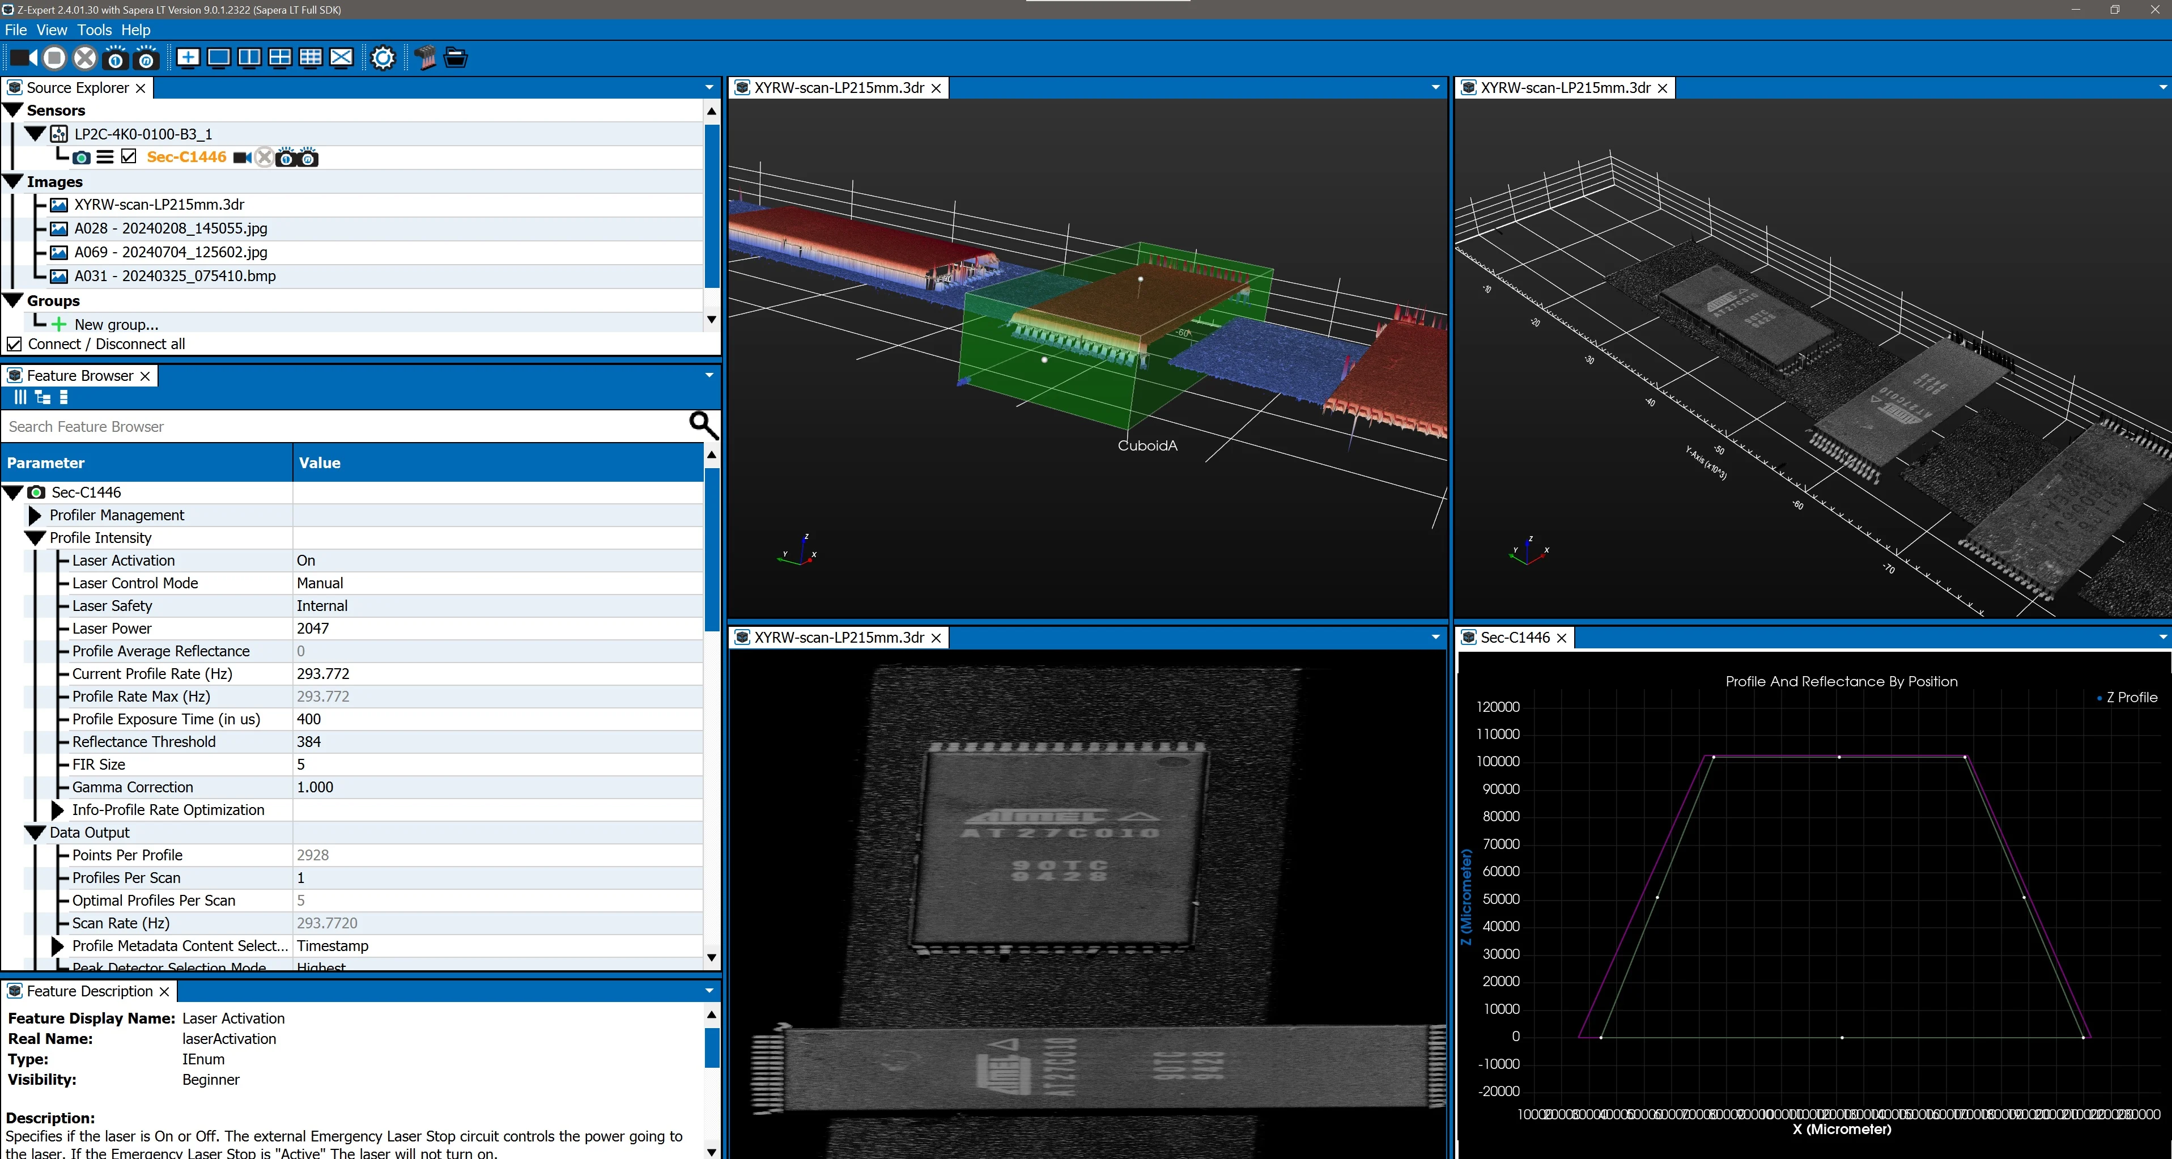The image size is (2172, 1159).
Task: Click the main toolbar Abort (X circle) icon
Action: coord(84,58)
